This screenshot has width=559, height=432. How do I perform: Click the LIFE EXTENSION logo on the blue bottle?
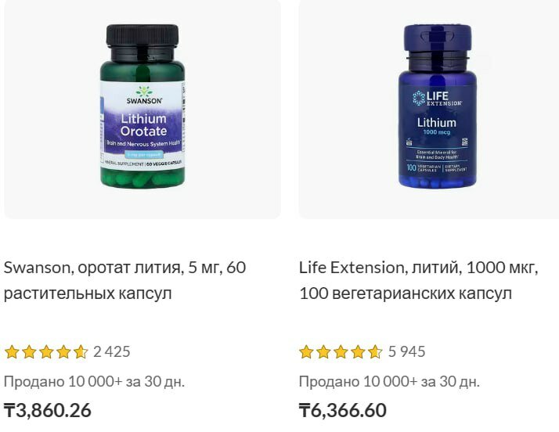click(437, 99)
